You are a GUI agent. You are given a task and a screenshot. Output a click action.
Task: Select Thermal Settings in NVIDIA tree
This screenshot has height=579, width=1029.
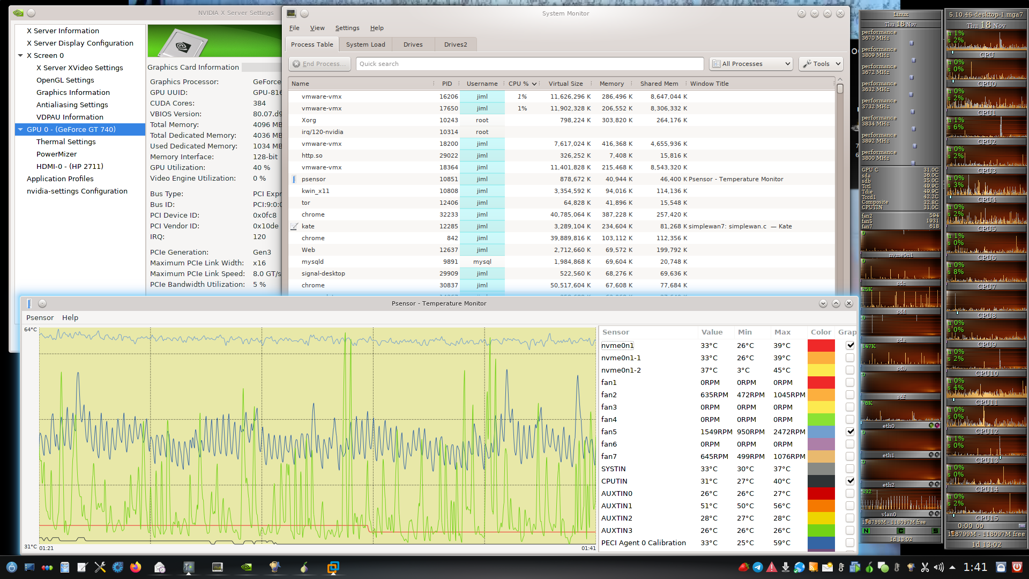(66, 142)
